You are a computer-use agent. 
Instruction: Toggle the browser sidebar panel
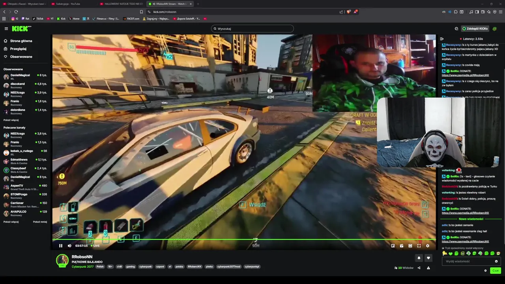pos(477,12)
